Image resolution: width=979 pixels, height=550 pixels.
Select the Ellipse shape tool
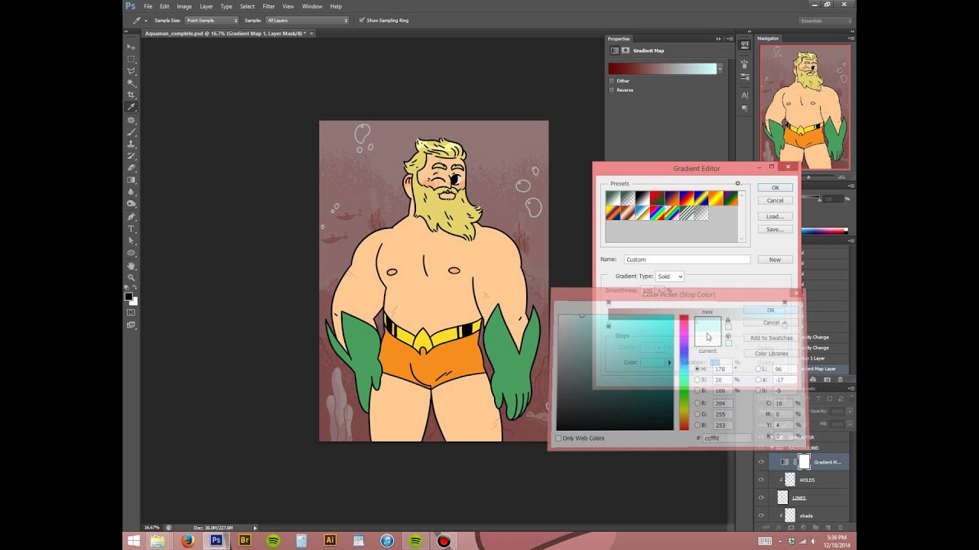coord(131,253)
